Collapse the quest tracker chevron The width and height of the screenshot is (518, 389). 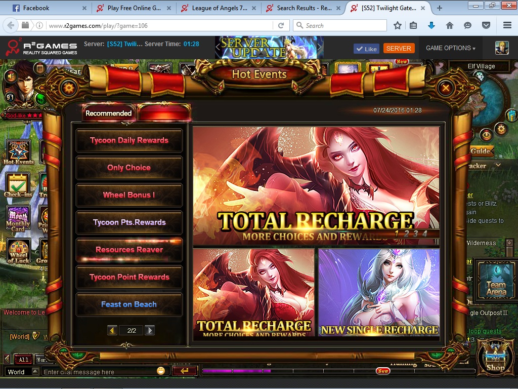coord(498,165)
